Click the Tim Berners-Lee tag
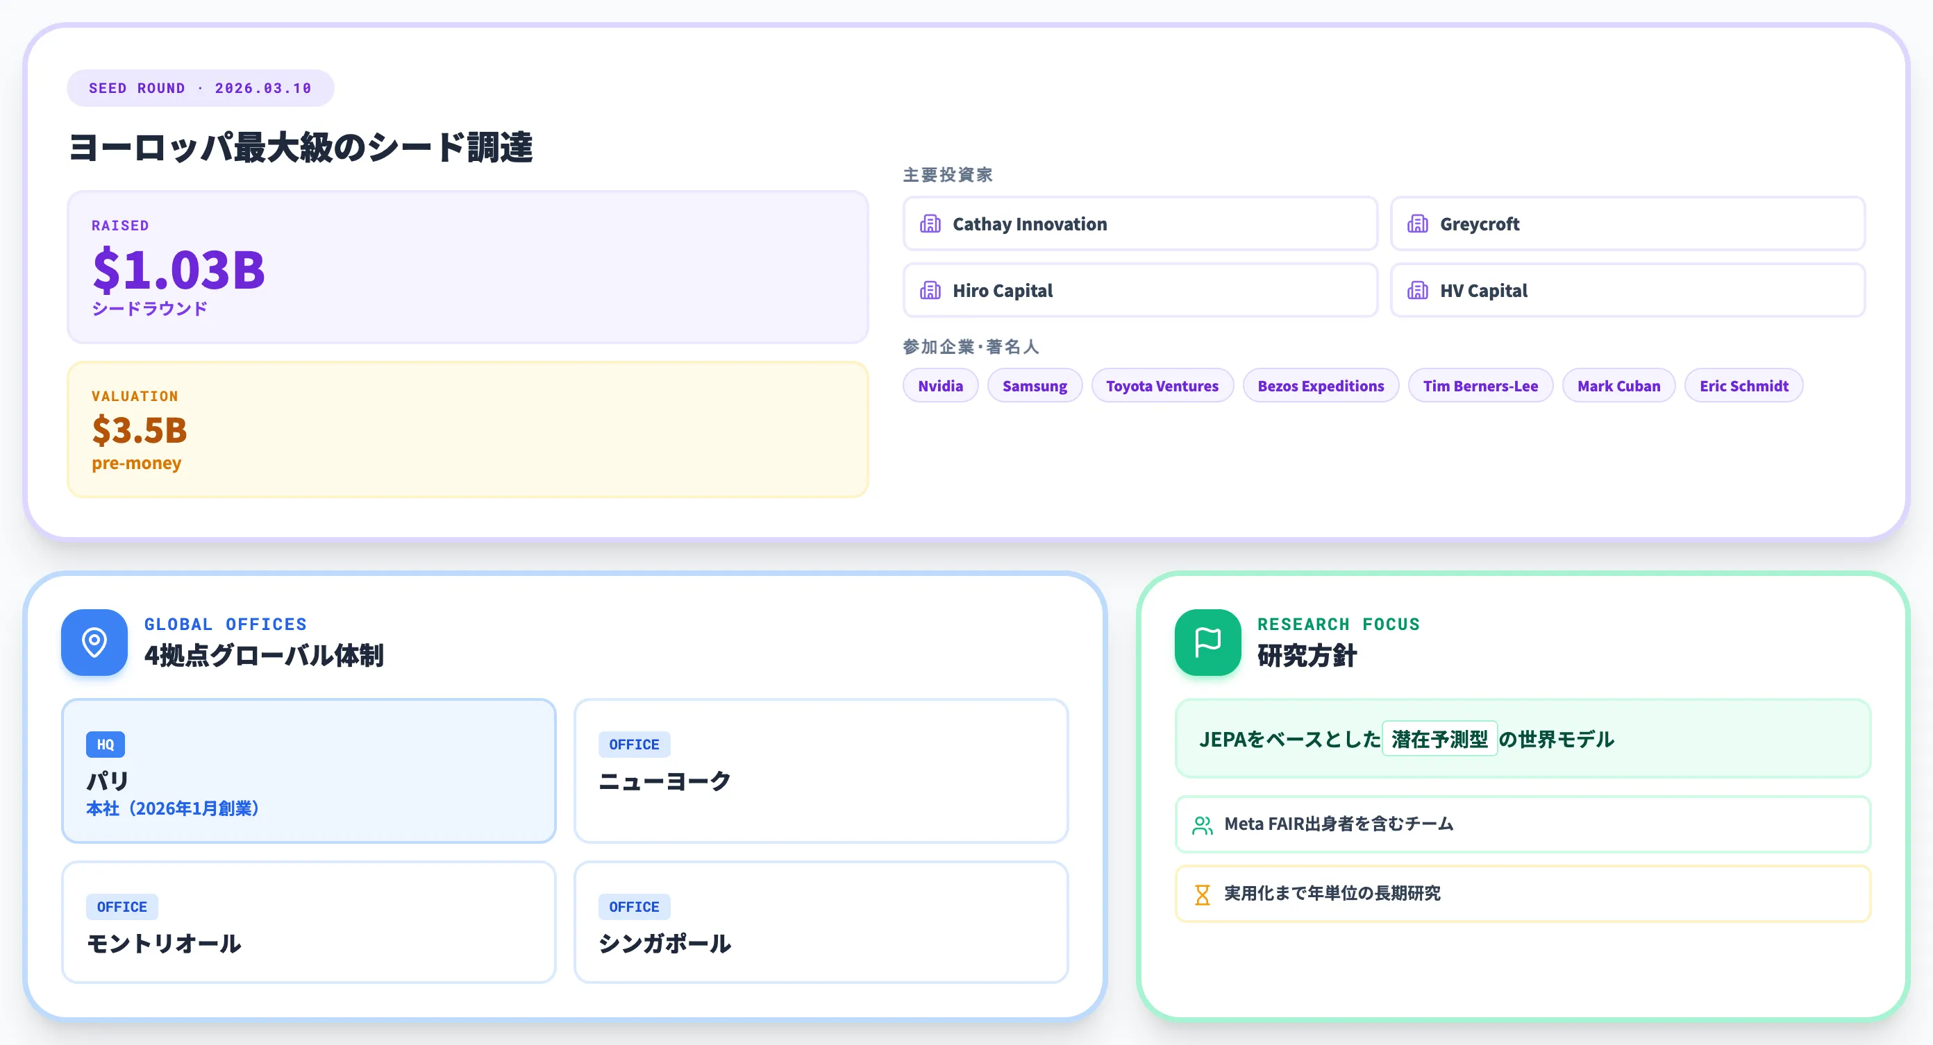 click(x=1480, y=386)
